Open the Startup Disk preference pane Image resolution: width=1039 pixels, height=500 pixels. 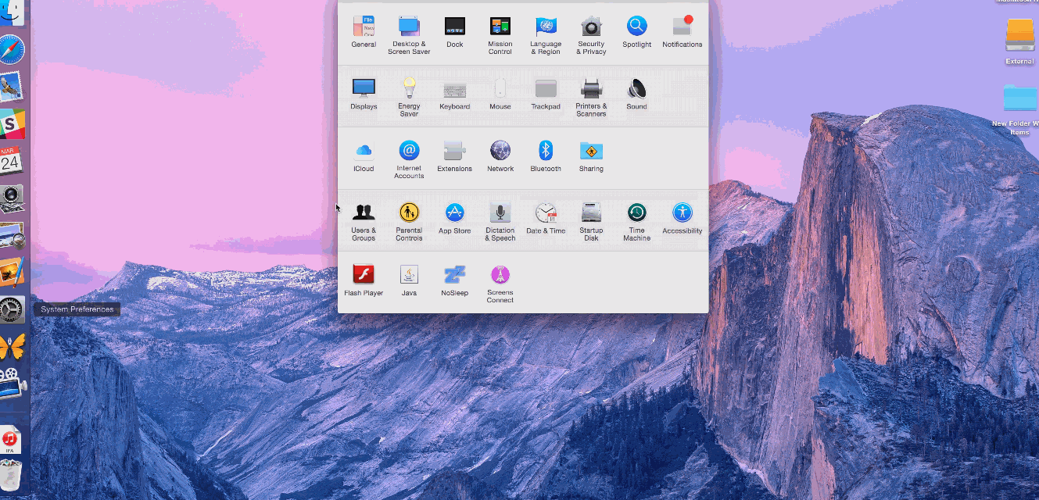591,221
